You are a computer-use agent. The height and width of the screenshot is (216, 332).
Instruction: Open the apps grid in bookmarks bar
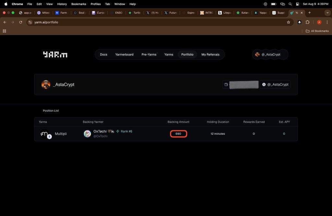[x=4, y=31]
